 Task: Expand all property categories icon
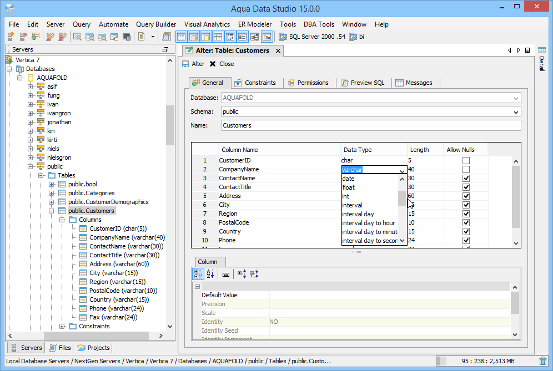(x=242, y=274)
